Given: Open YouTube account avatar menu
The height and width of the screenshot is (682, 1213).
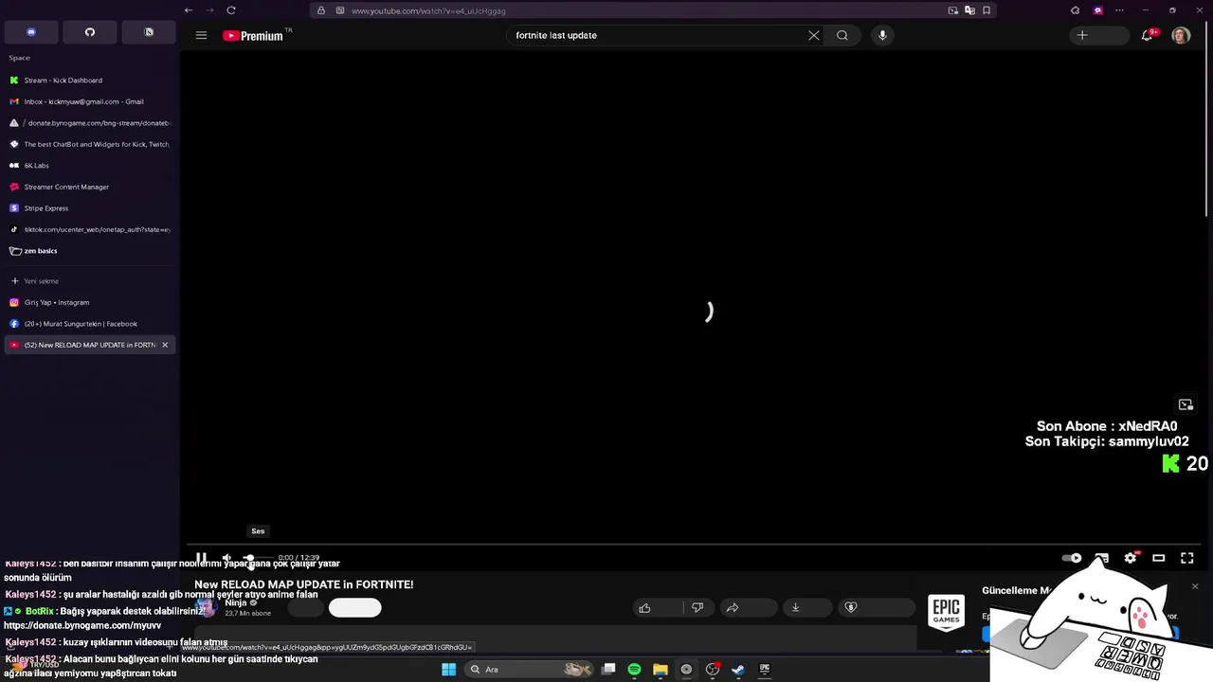Looking at the screenshot, I should pos(1181,35).
